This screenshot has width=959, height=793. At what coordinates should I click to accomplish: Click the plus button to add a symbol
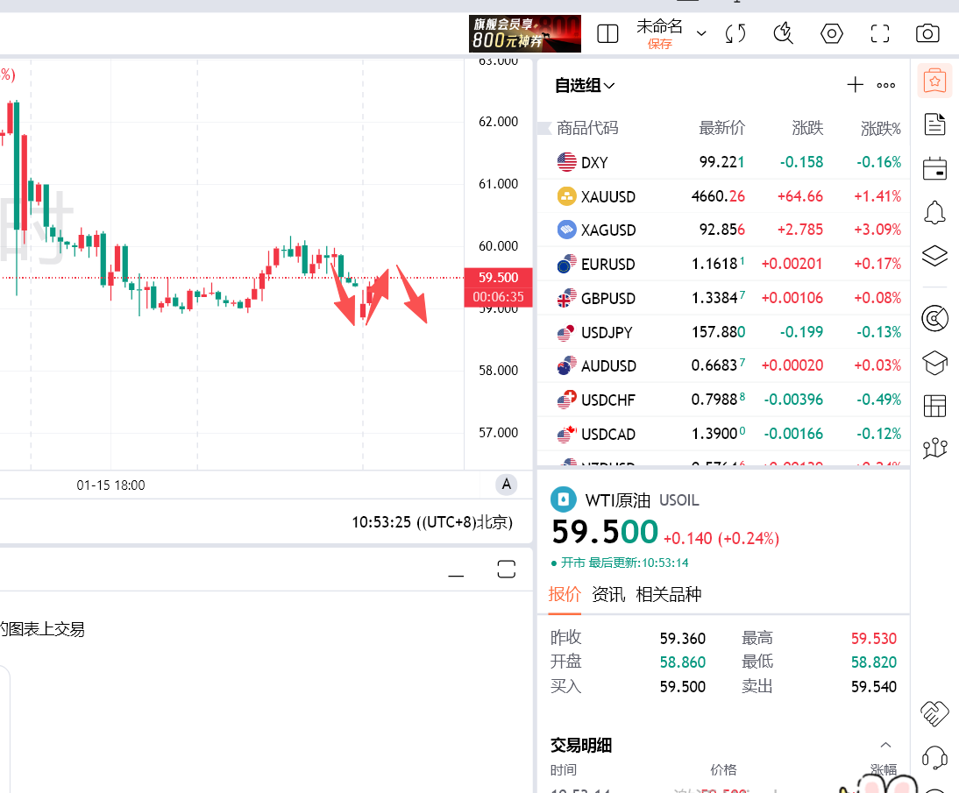coord(855,84)
